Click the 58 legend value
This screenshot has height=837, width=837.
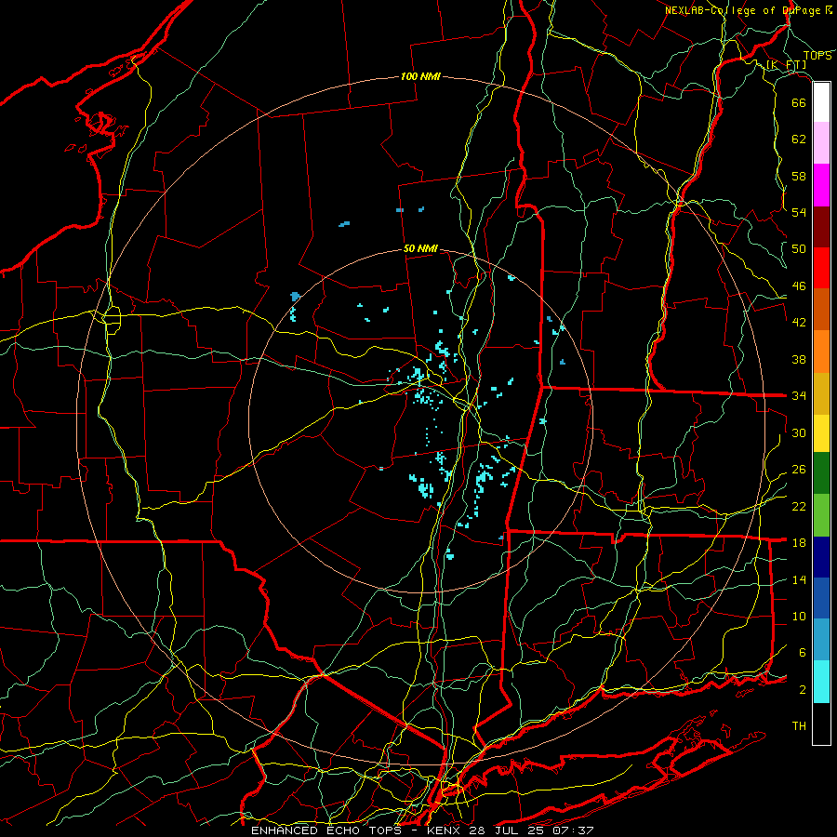(x=799, y=176)
